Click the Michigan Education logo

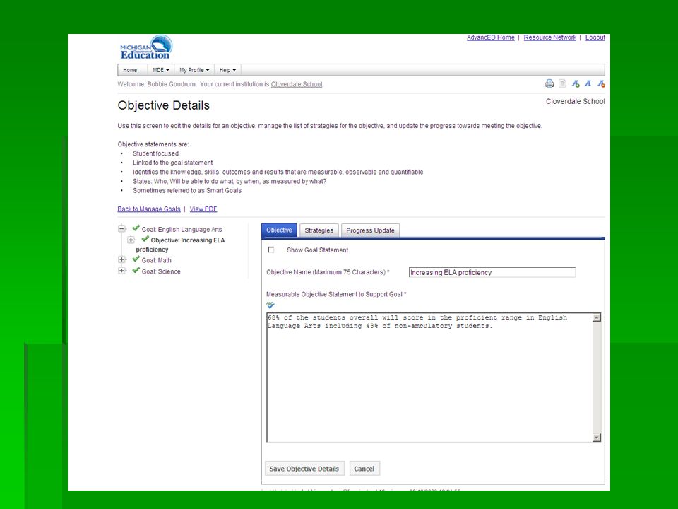pyautogui.click(x=146, y=47)
